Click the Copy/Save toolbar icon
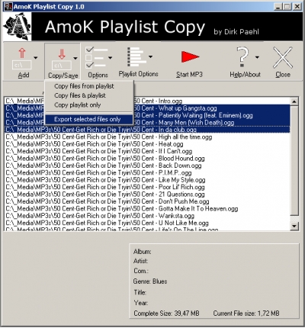Viewport: 305px width, 328px height. (62, 59)
